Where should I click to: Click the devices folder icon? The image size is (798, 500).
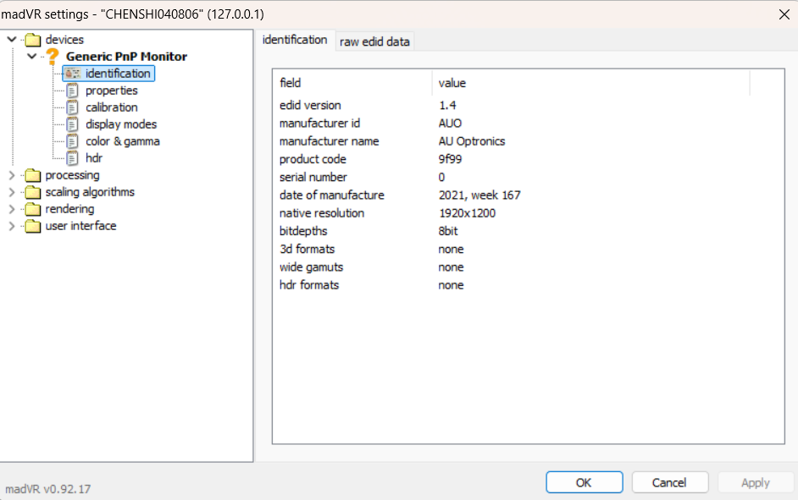[33, 40]
